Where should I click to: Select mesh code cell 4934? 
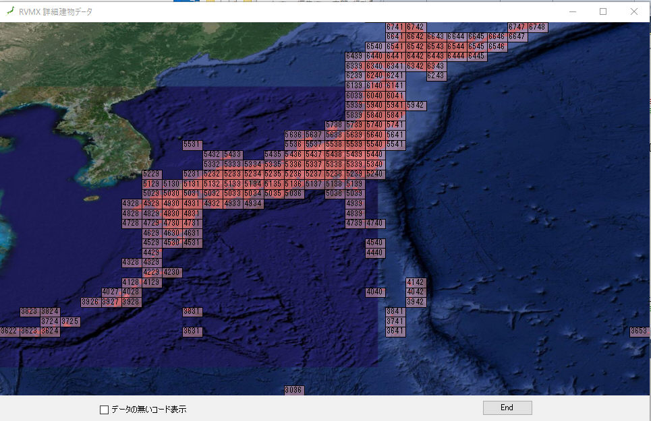click(x=253, y=203)
